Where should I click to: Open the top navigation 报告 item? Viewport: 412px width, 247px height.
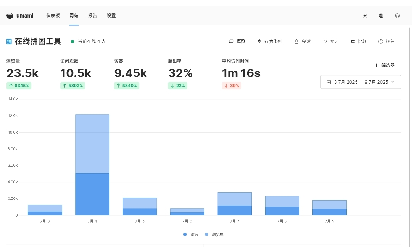(x=92, y=16)
